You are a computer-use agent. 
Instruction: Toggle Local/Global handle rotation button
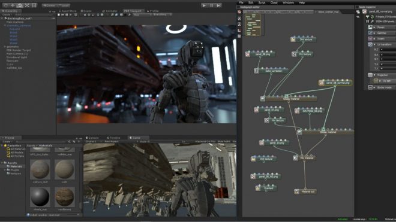click(x=64, y=5)
